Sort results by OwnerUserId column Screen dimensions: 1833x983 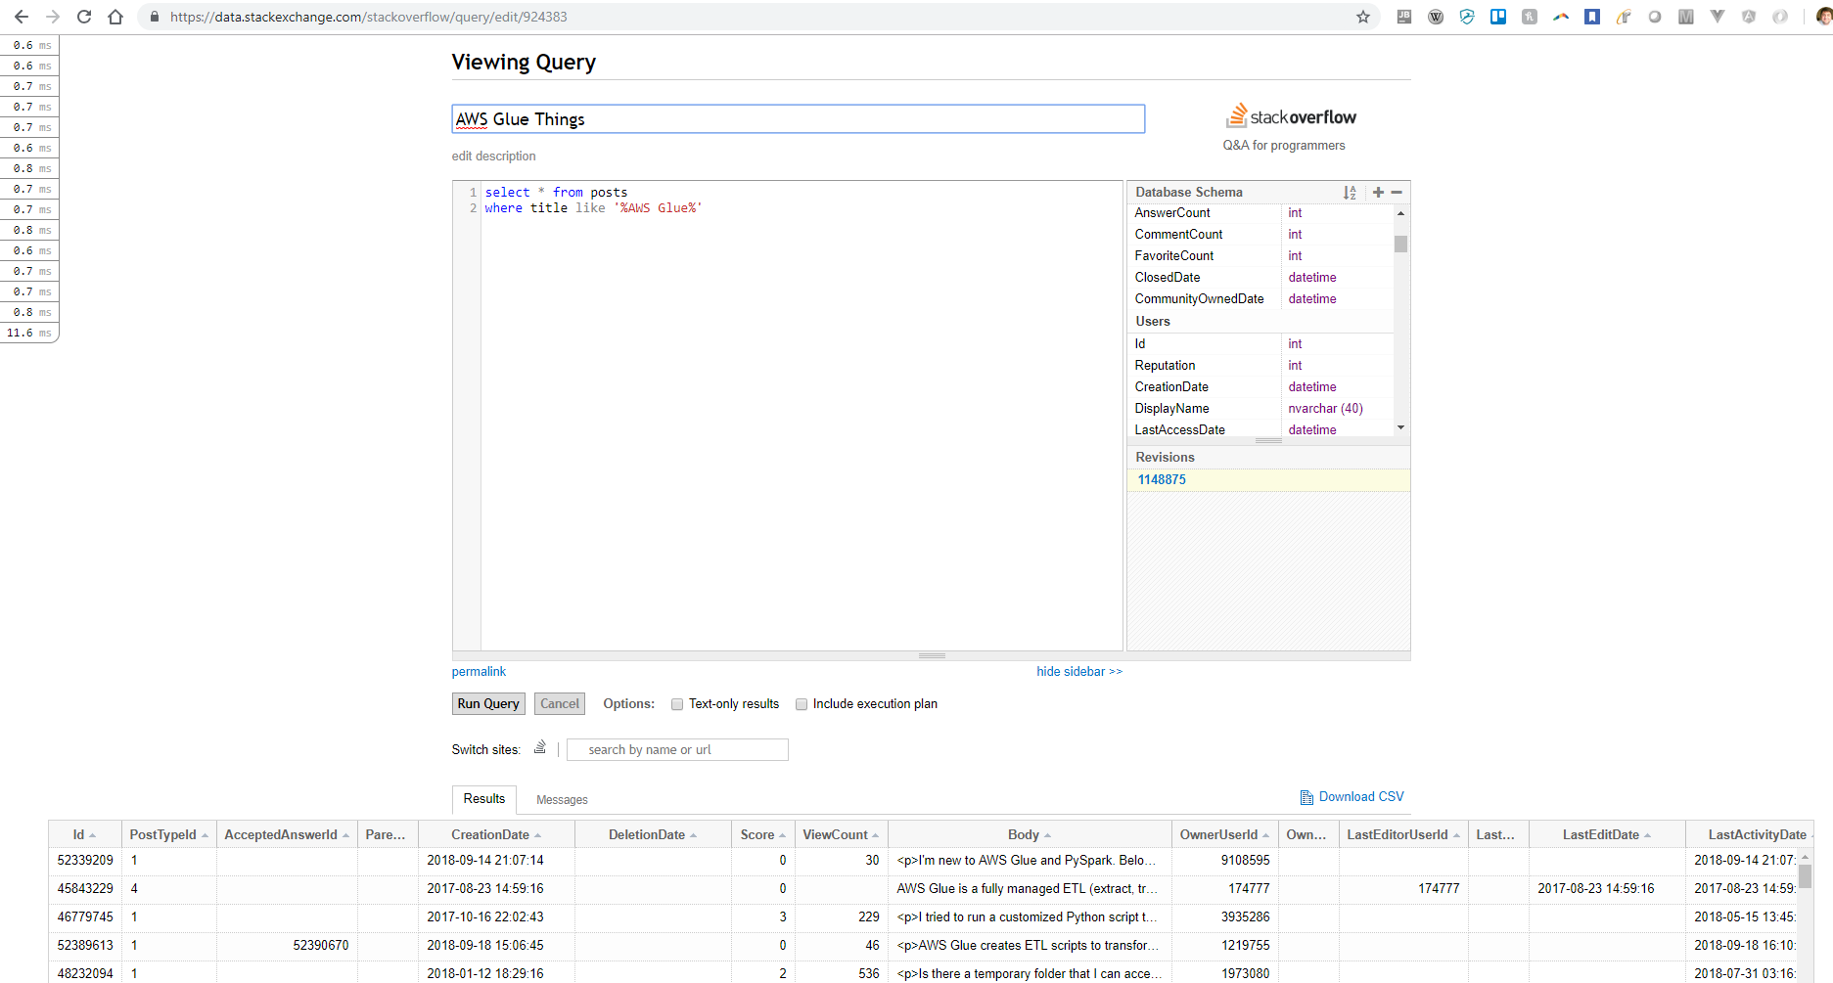(x=1225, y=834)
